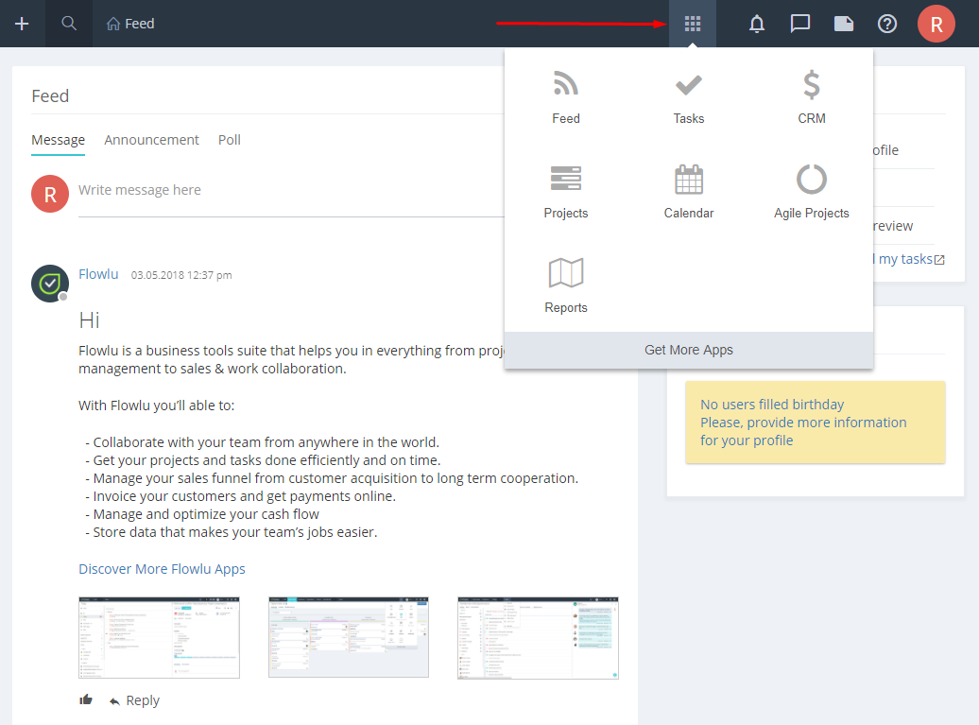Open the CRM app

coord(812,97)
